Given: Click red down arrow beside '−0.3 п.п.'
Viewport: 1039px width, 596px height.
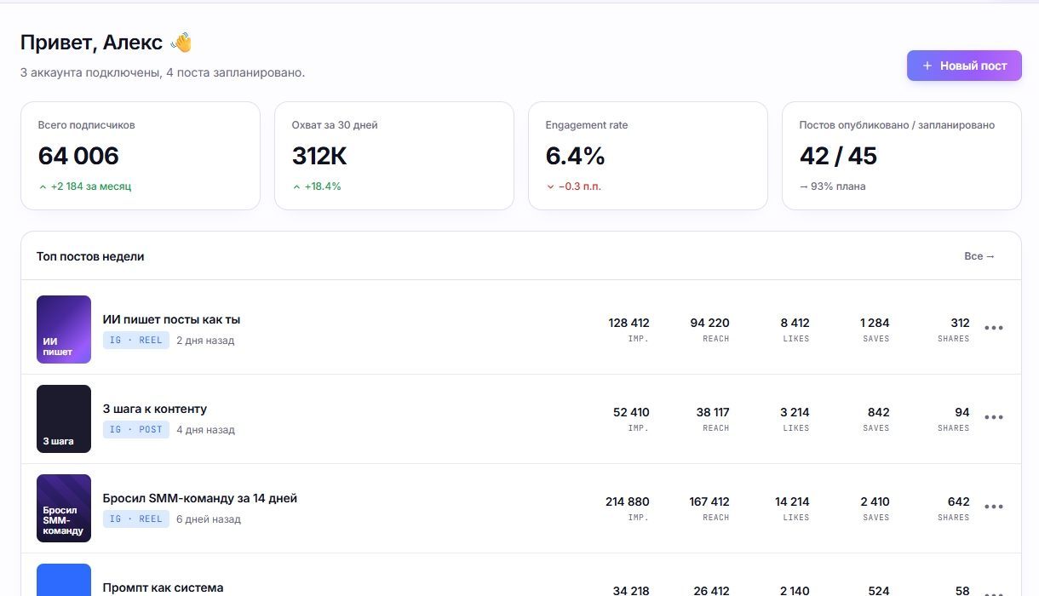Looking at the screenshot, I should [550, 186].
